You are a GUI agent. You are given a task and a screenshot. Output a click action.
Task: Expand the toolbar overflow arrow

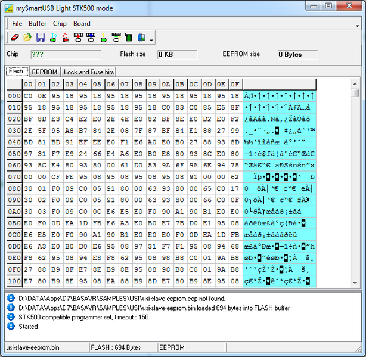pos(151,40)
